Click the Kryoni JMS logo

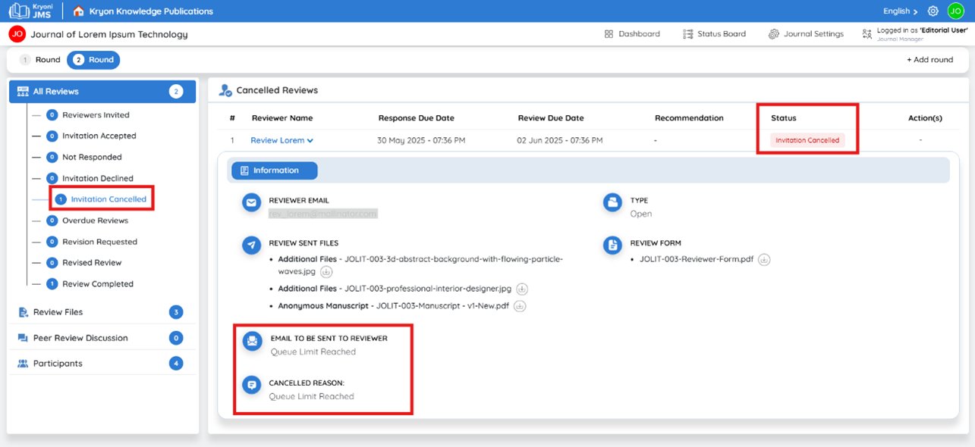pyautogui.click(x=30, y=11)
